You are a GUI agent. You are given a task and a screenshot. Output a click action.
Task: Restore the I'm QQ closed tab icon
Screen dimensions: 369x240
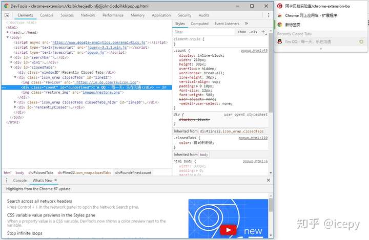pyautogui.click(x=361, y=41)
